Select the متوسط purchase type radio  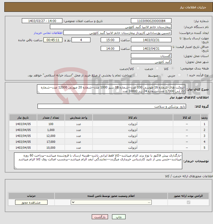point(162,75)
